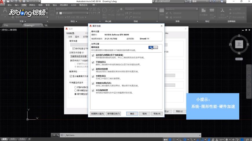The width and height of the screenshot is (252, 141).
Task: Add a new drawing tab with plus button
Action: click(x=46, y=25)
